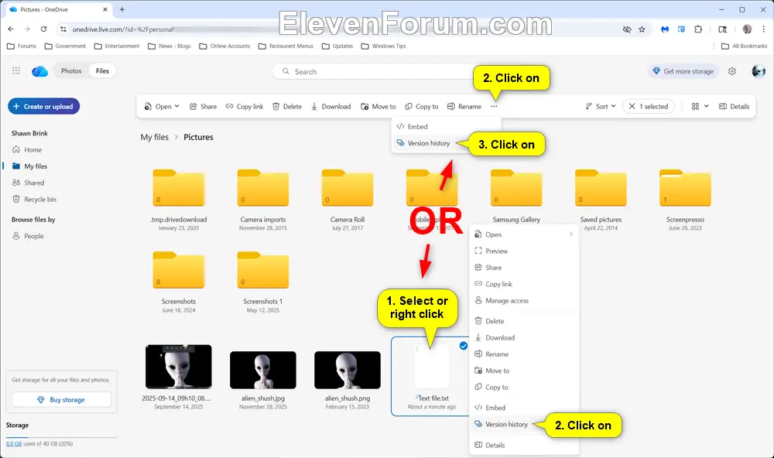Choose Version history in the overflow menu
Viewport: 774px width, 458px height.
(x=429, y=143)
